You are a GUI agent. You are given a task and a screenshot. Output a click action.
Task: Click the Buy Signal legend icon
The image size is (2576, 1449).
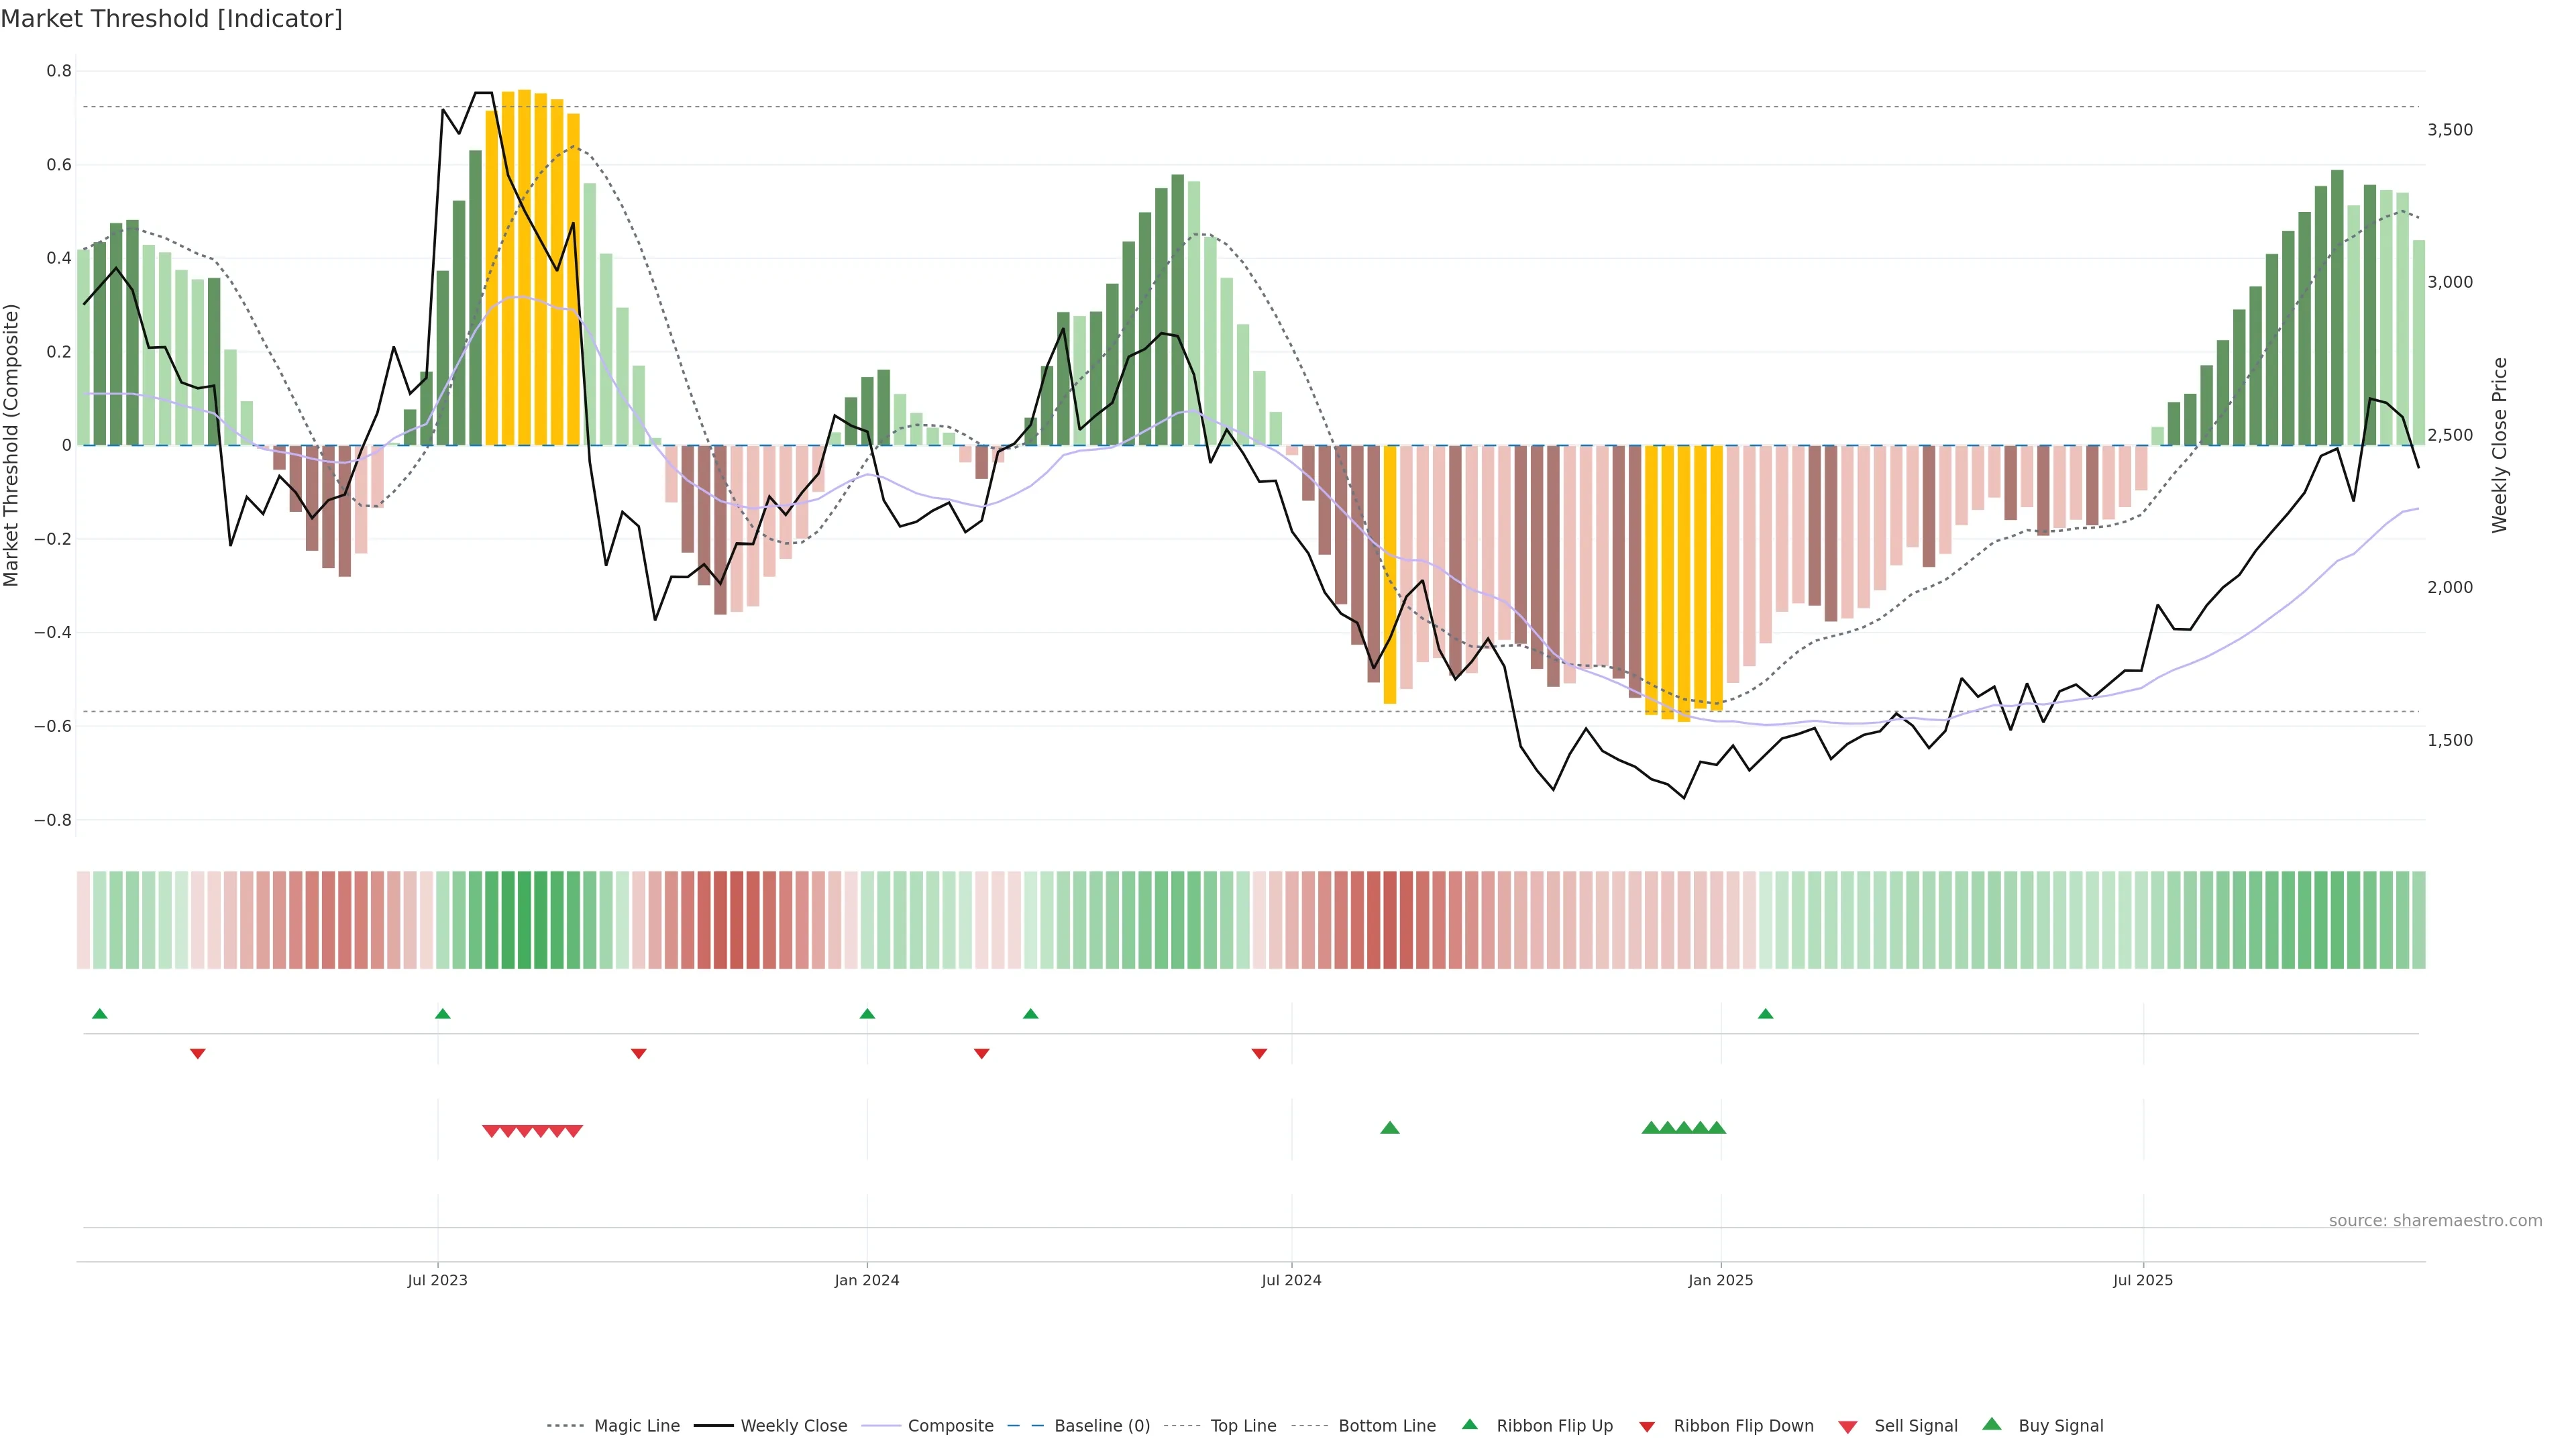point(1992,1424)
